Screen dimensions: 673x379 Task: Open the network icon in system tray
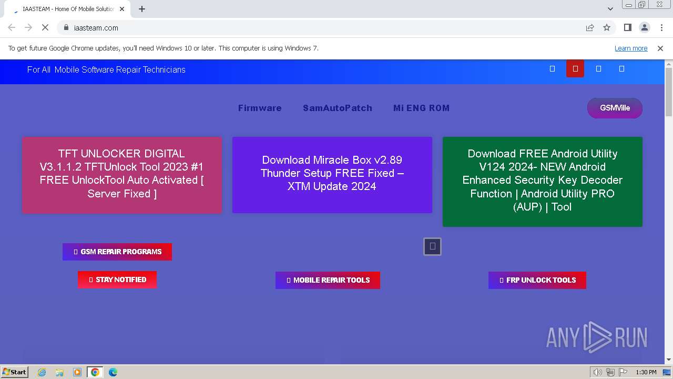coord(610,372)
